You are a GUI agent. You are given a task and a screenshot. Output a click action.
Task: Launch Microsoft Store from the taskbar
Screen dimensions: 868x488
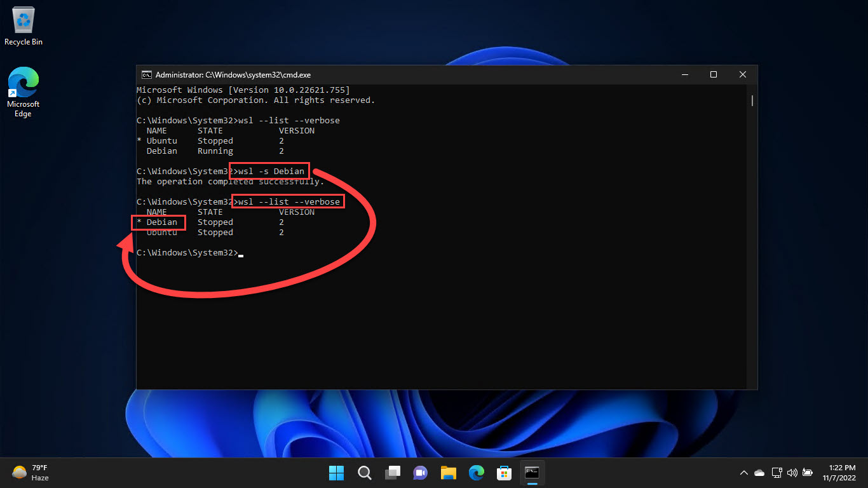tap(504, 473)
